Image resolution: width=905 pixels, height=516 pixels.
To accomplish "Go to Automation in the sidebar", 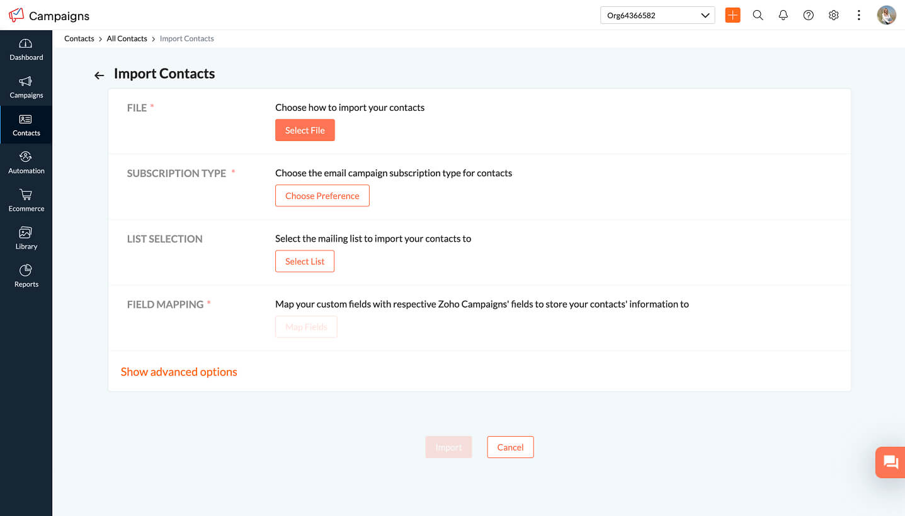I will (26, 162).
